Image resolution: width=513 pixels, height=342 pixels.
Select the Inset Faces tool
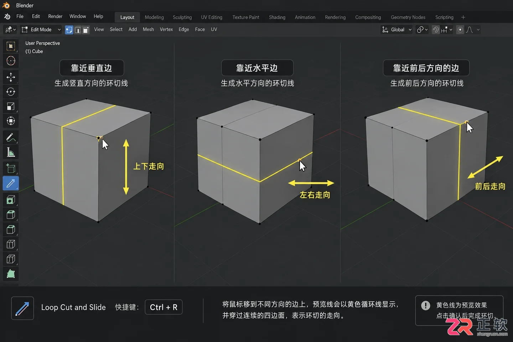pos(11,214)
